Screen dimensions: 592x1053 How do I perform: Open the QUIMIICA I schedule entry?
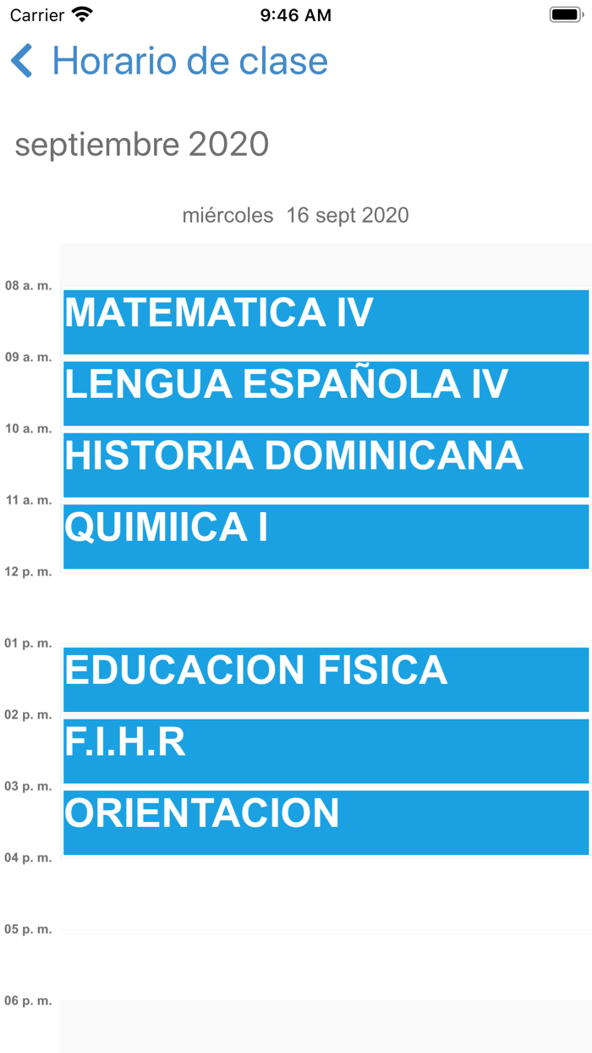326,536
